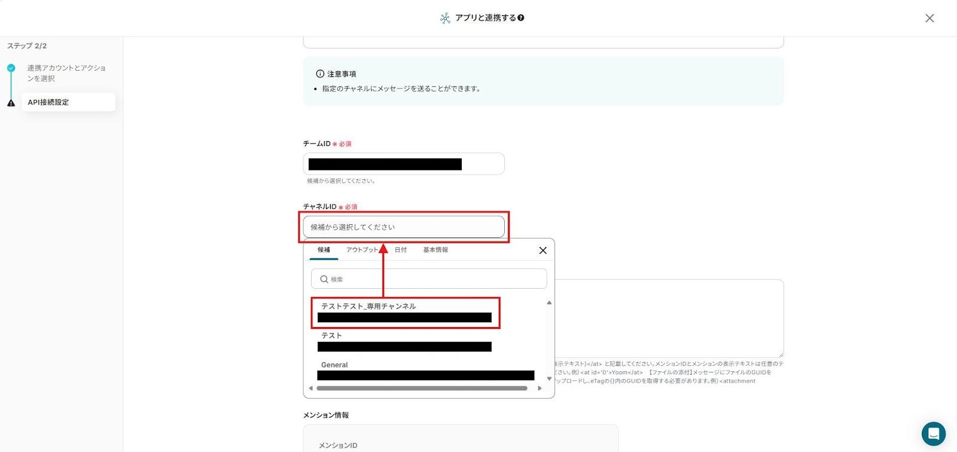Select the テスト channel candidate
Viewport: 957px width, 452px height.
[405, 341]
